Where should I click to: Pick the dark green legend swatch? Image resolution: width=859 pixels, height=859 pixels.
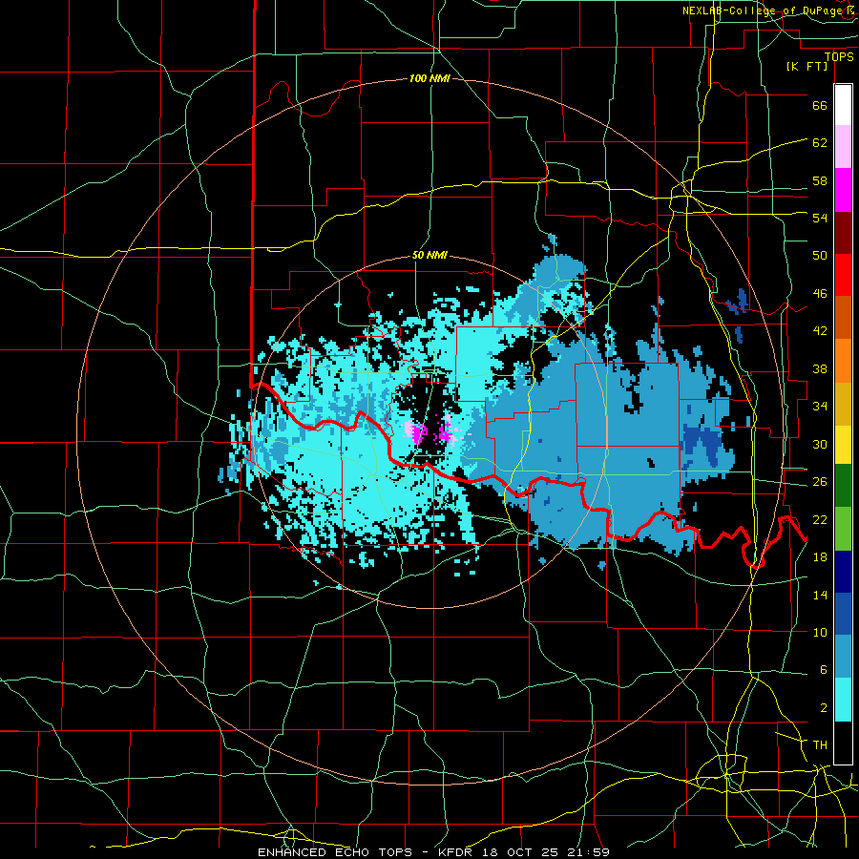pos(843,486)
